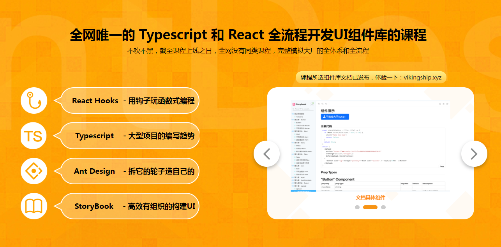Click the TS Typescript circle icon
Screen dimensions: 501x247
pos(34,136)
